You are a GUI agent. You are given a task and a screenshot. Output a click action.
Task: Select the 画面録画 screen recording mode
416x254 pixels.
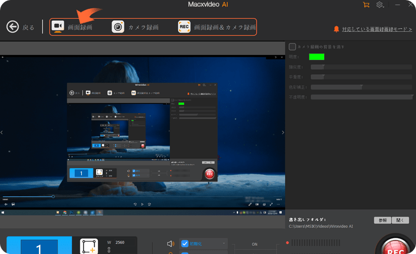click(72, 27)
